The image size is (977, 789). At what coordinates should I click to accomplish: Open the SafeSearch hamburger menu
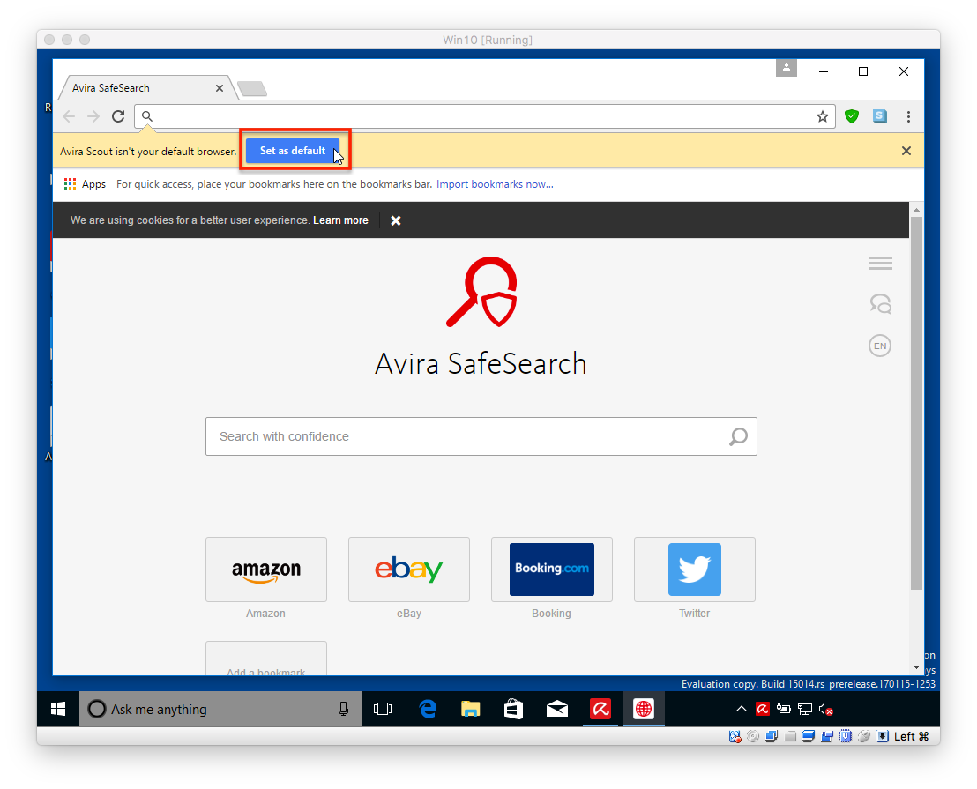tap(879, 263)
